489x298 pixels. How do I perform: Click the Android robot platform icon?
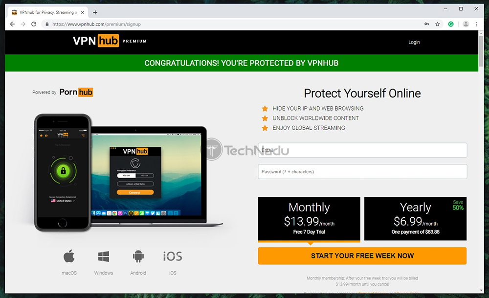coord(138,256)
